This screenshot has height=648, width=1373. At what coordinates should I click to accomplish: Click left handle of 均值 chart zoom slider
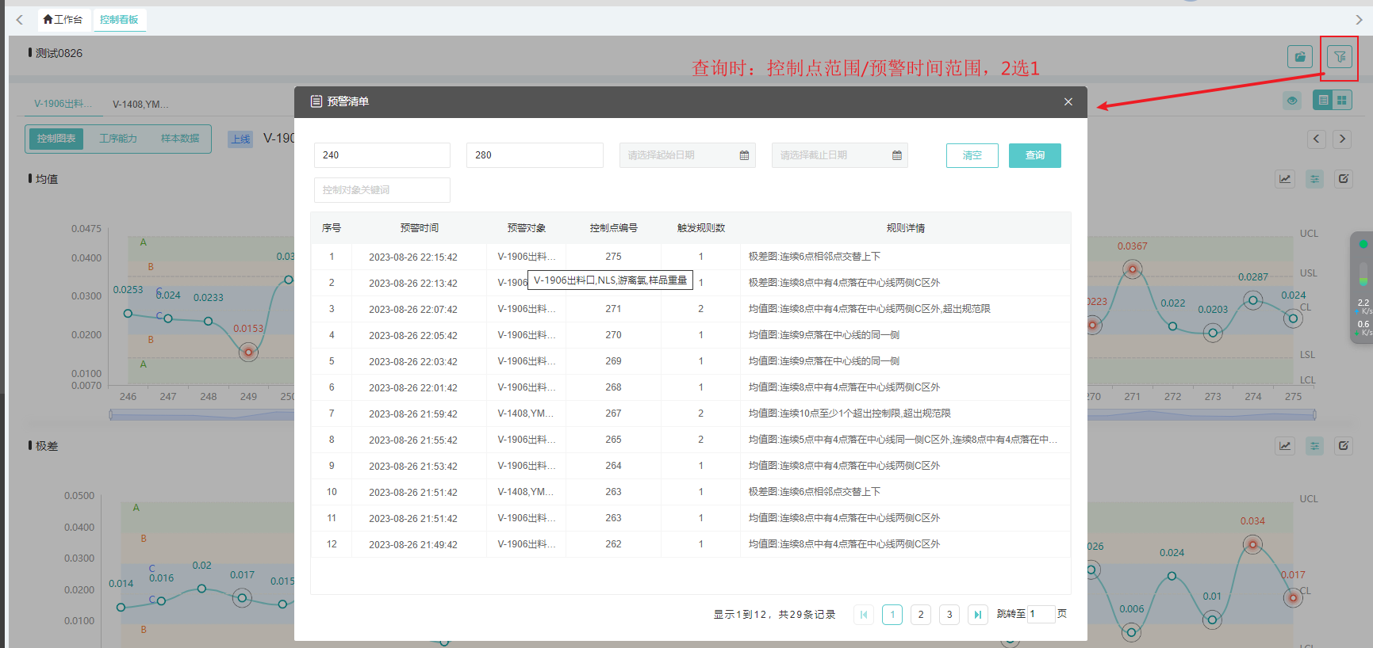coord(111,414)
